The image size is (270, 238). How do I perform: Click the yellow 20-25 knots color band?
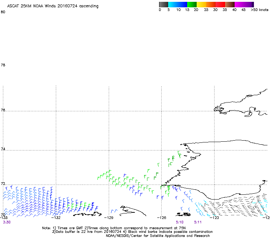pos(201,4)
